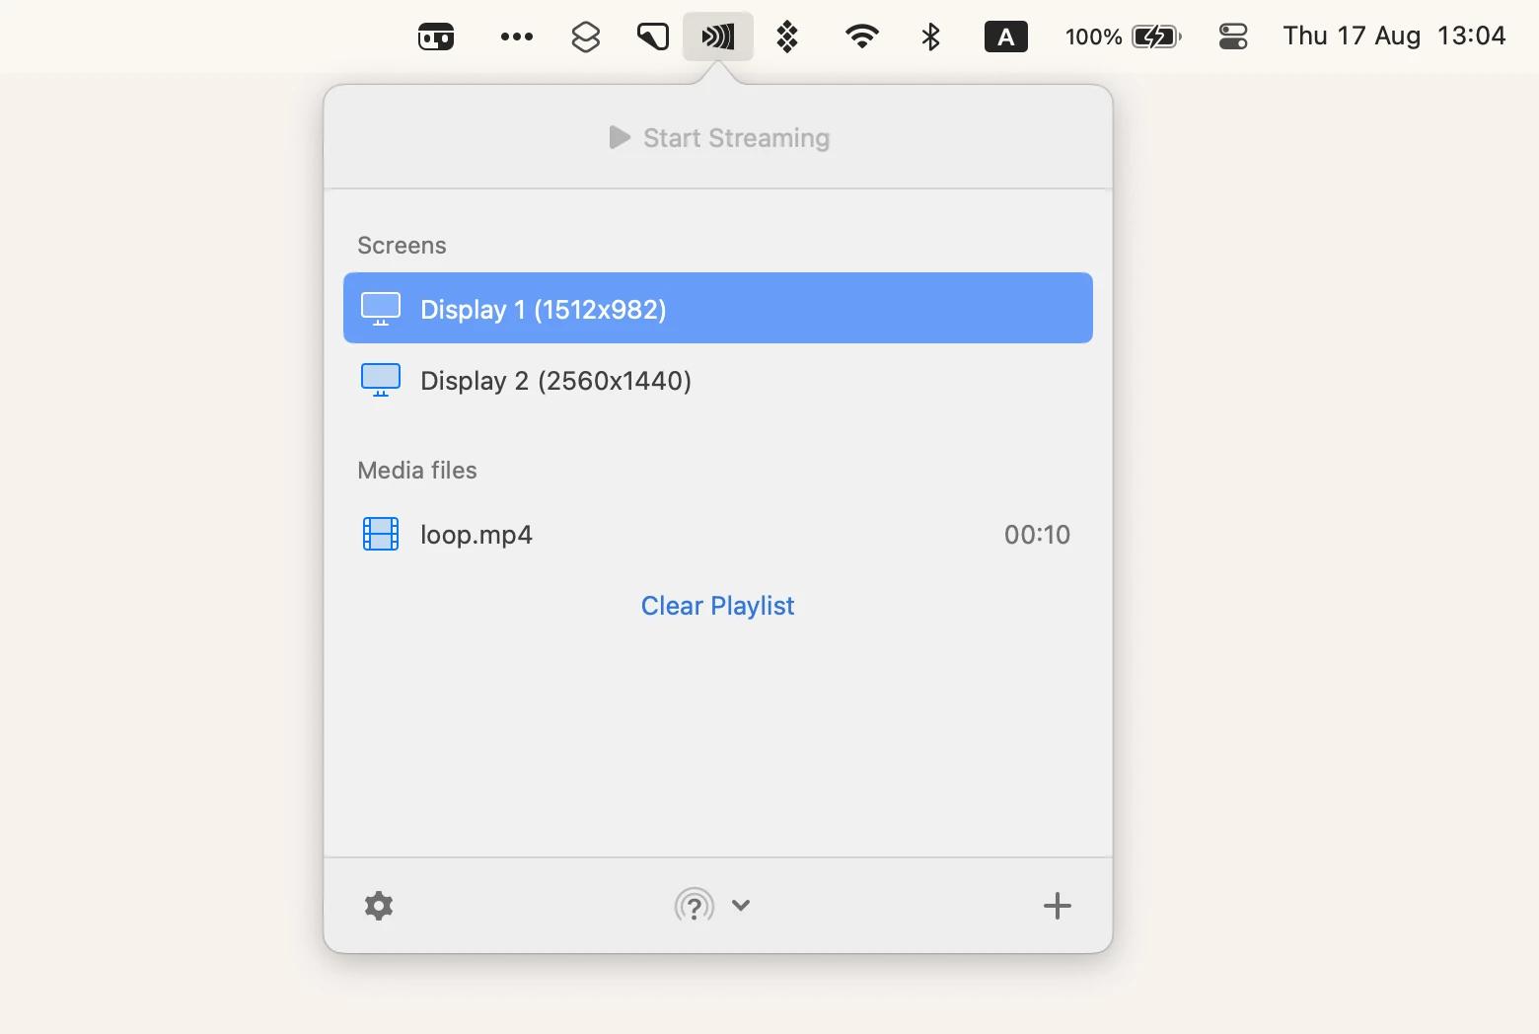Click the Screens section heading
Screen dimensions: 1539x1034
click(402, 245)
